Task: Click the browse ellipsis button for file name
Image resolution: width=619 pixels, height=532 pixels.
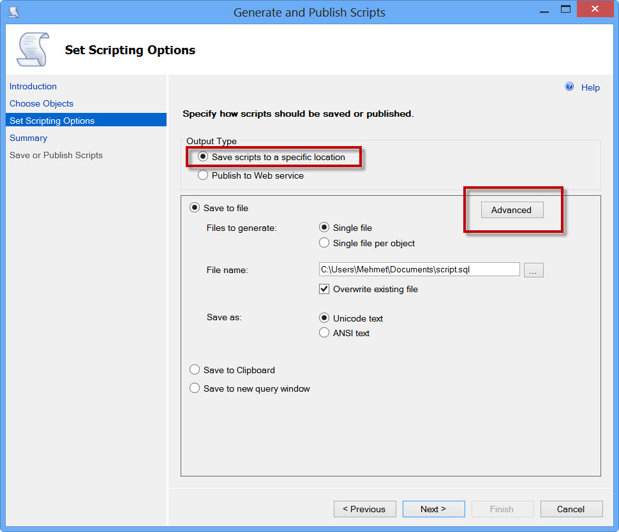Action: pyautogui.click(x=533, y=270)
